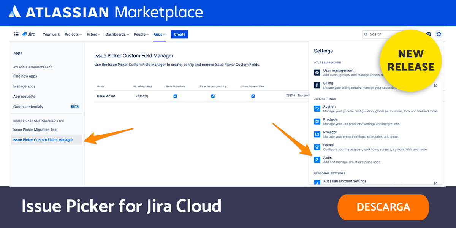This screenshot has height=228, width=456.
Task: Expand the Dashboards dropdown menu
Action: pyautogui.click(x=117, y=35)
